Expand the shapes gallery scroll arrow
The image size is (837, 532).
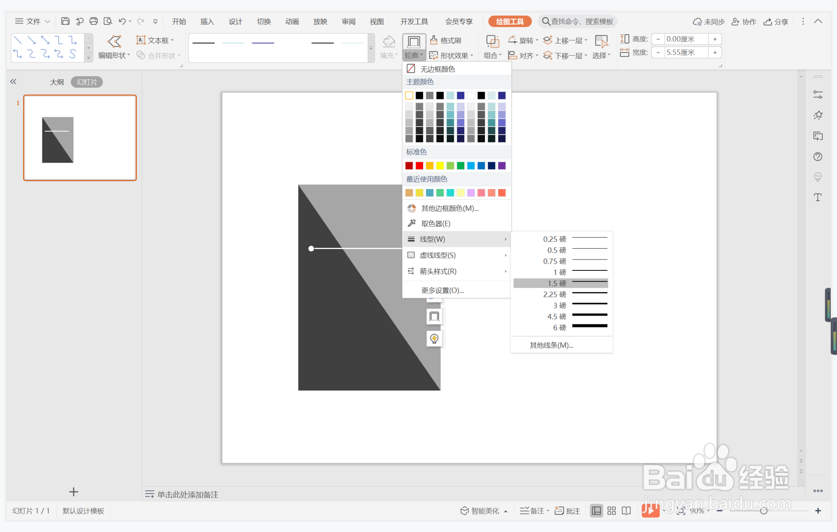[x=89, y=57]
